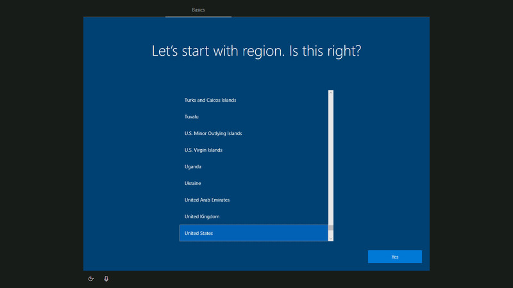Pick U.S. Minor Outlying Islands
The width and height of the screenshot is (513, 288).
pyautogui.click(x=253, y=133)
